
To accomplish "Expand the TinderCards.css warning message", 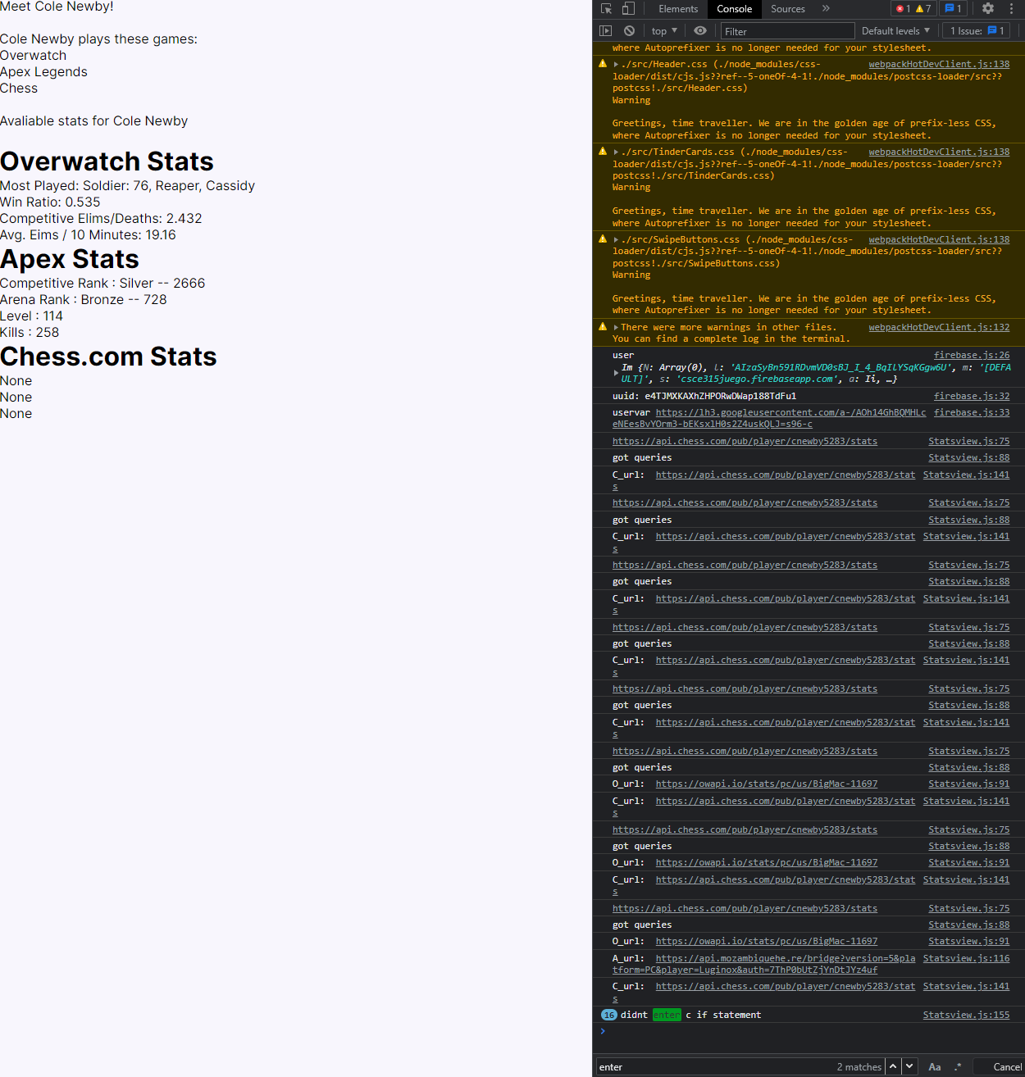I will [616, 152].
